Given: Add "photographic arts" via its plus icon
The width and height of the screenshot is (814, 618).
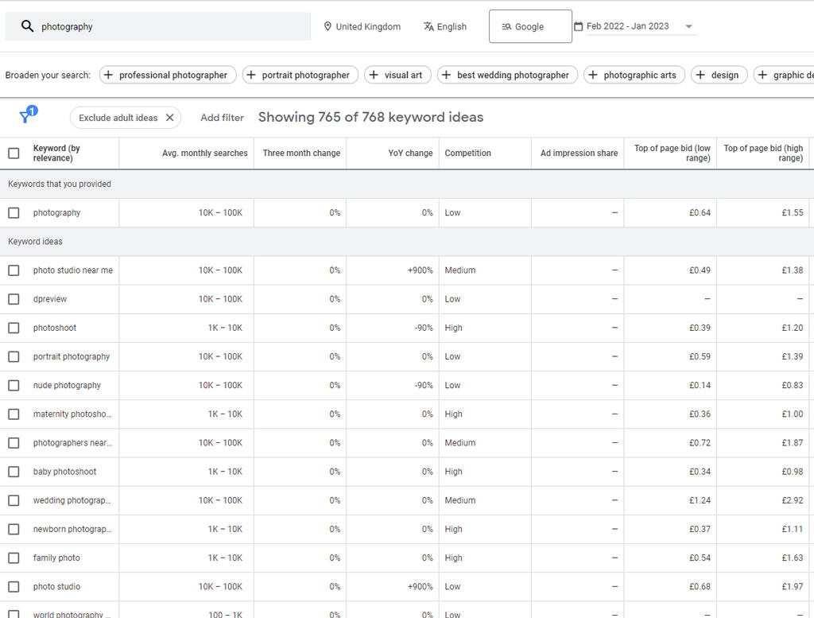Looking at the screenshot, I should coord(592,75).
